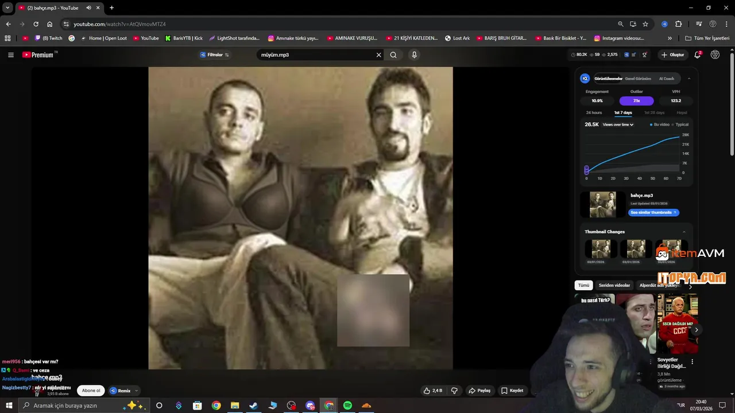Open the Twitch bookmark
This screenshot has height=413, width=735.
pos(48,38)
